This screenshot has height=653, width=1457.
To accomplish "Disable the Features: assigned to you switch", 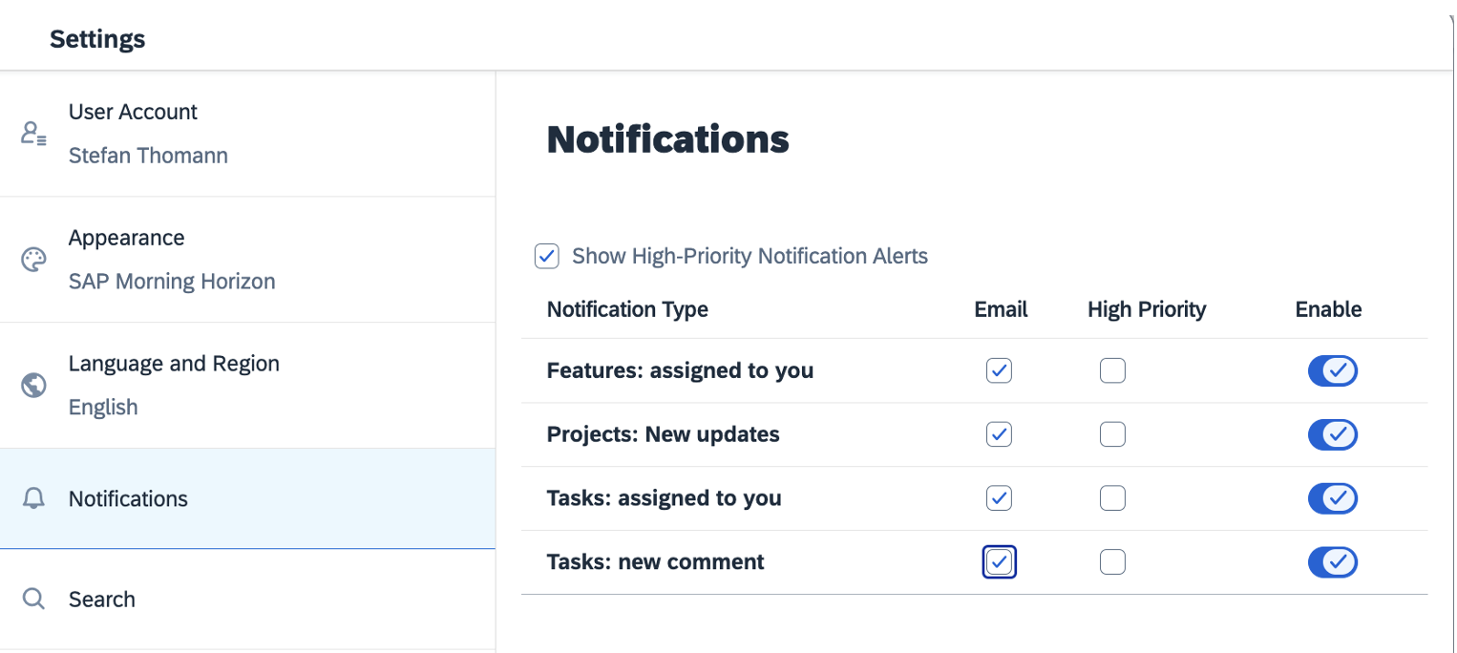I will coord(1332,370).
